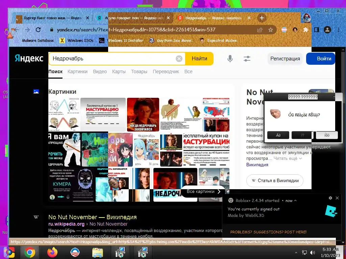Screen dimensions: 346x259
Task: Open Yandex search settings sliders icon
Action: click(247, 59)
